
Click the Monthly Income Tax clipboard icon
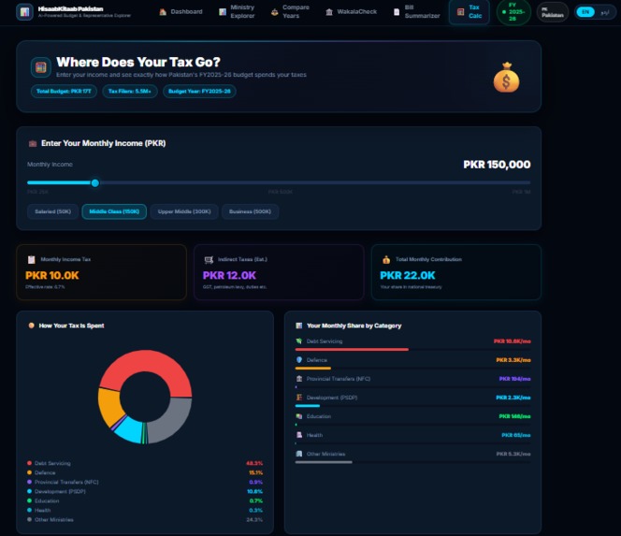pyautogui.click(x=31, y=259)
